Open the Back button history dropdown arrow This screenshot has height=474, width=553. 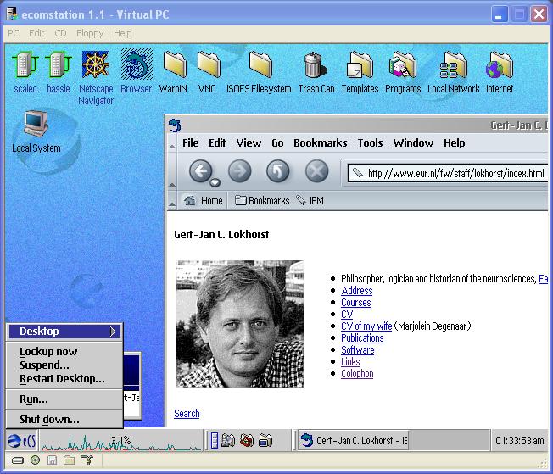[x=215, y=182]
